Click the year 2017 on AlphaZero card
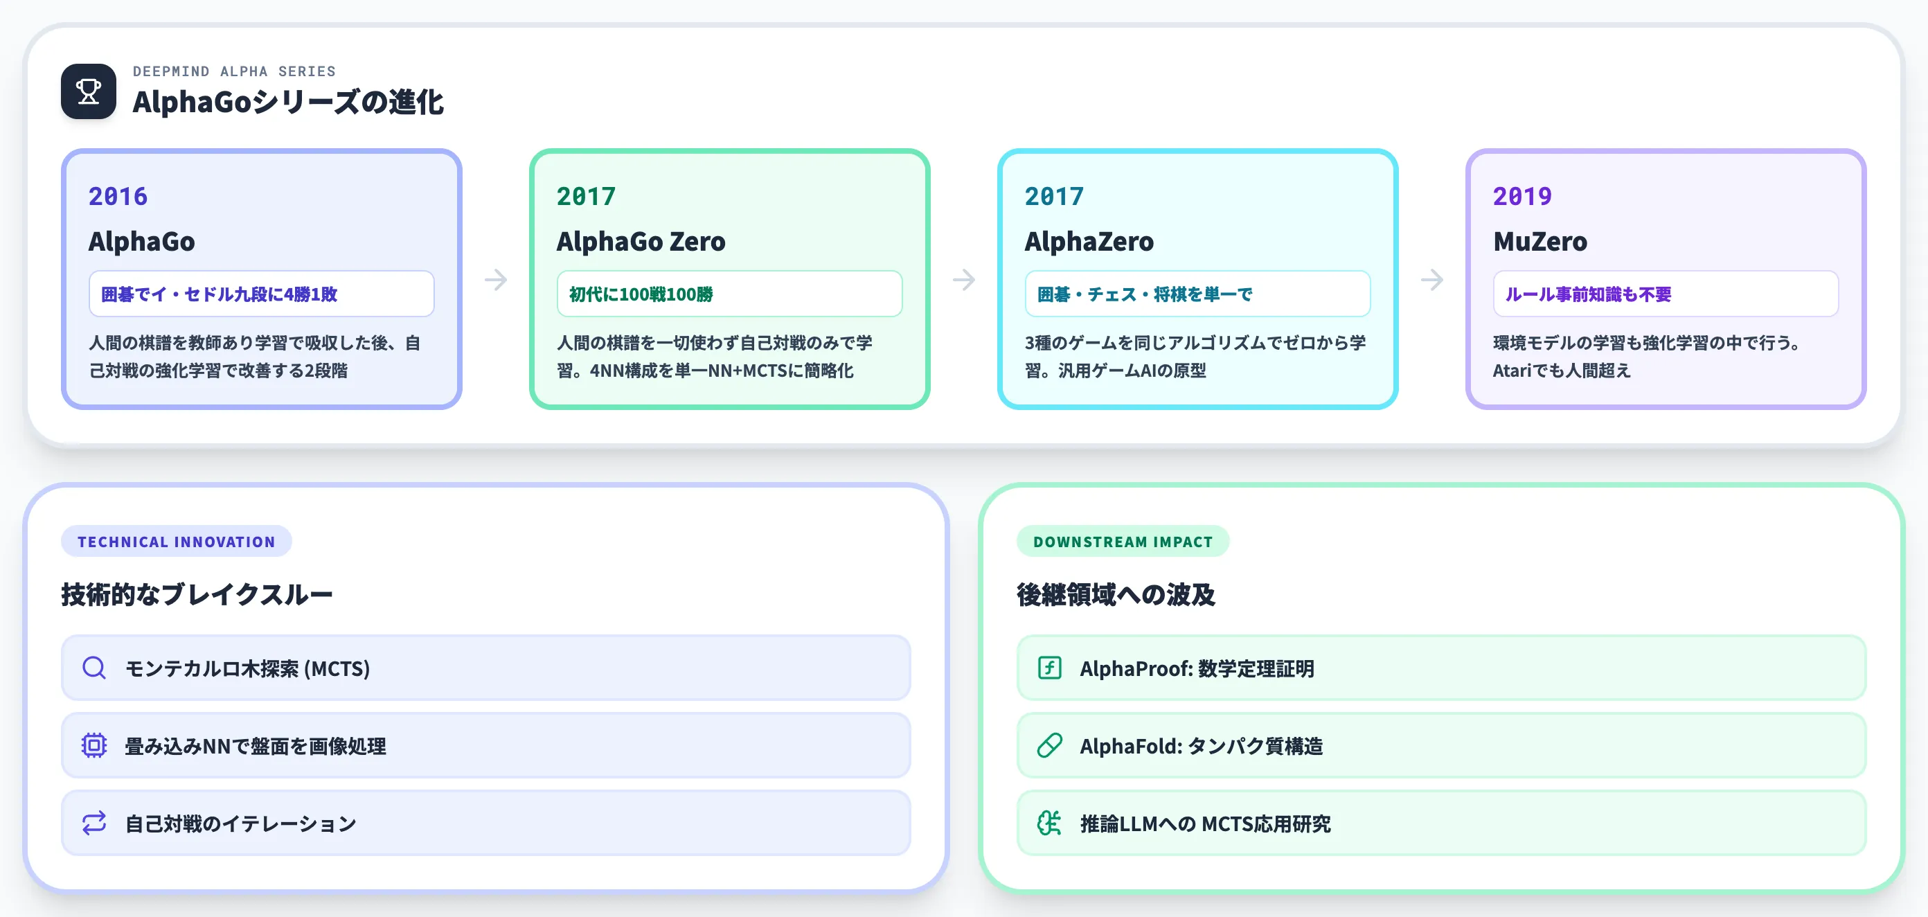This screenshot has width=1928, height=917. tap(1054, 196)
